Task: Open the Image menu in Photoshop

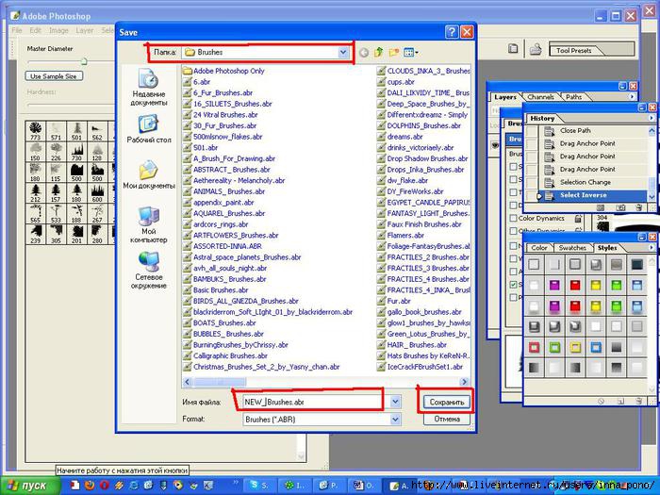Action: point(58,30)
